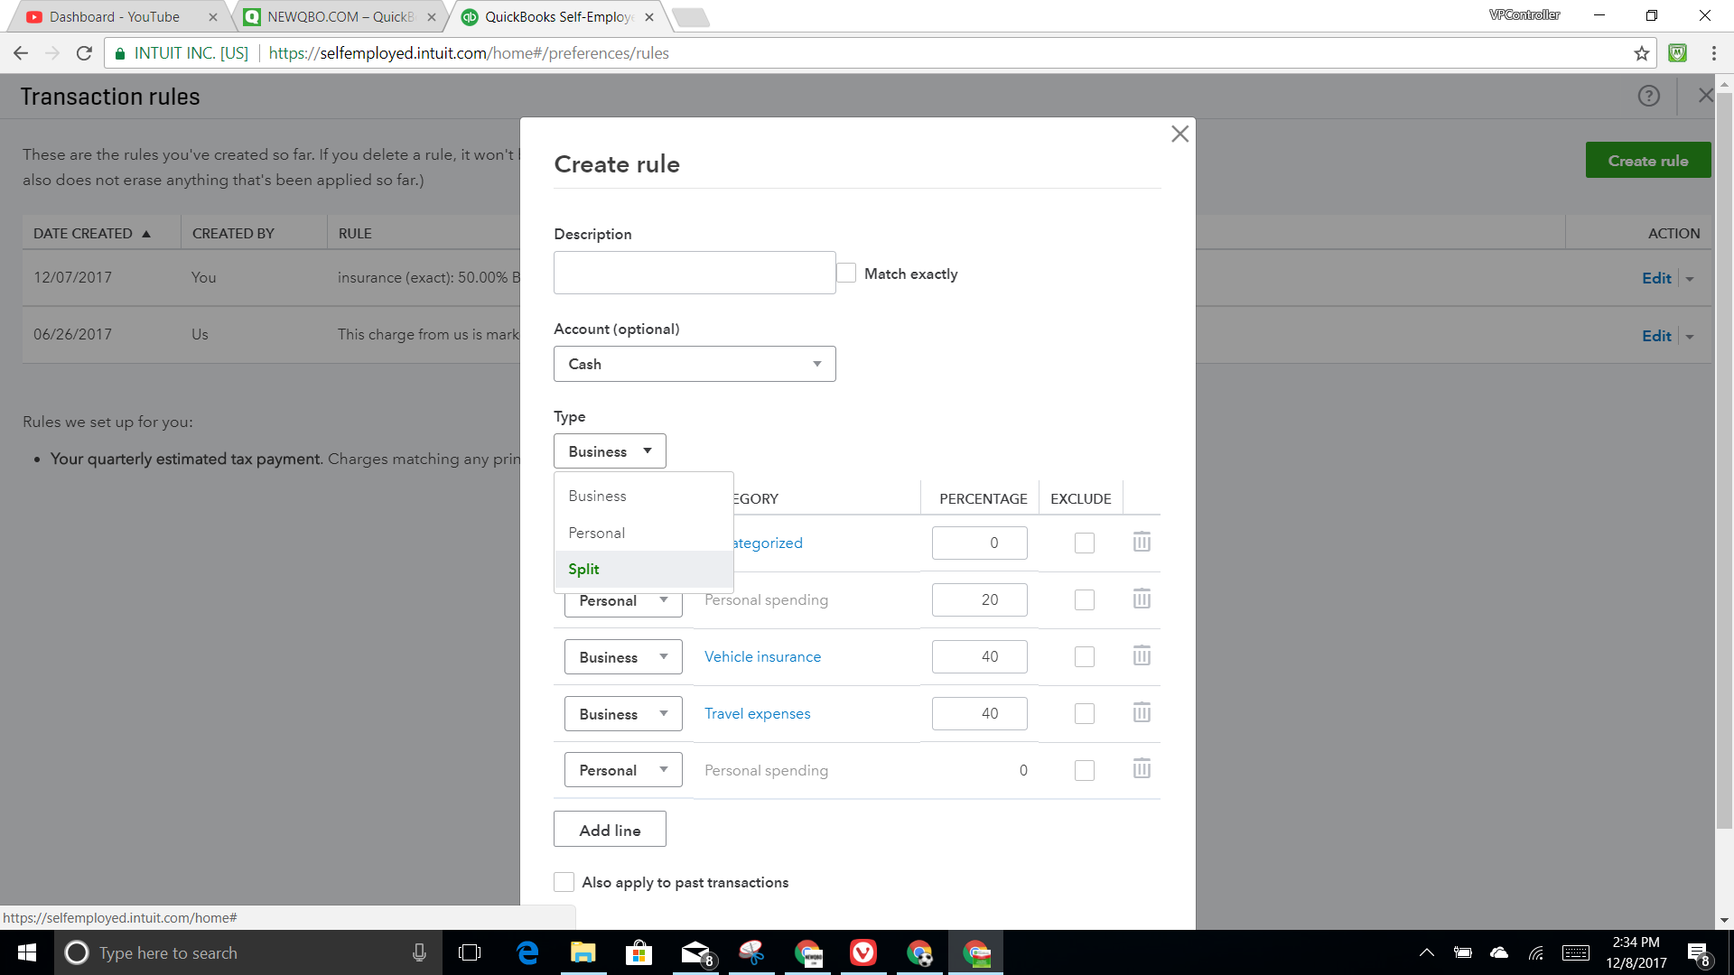Expand the Edit dropdown on the insurance rule
The width and height of the screenshot is (1734, 975).
point(1690,278)
